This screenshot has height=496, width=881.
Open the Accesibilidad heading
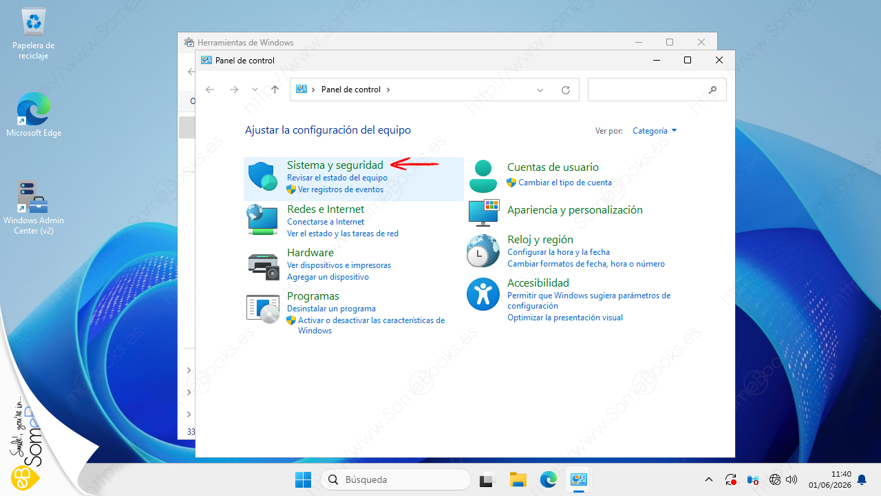tap(538, 283)
